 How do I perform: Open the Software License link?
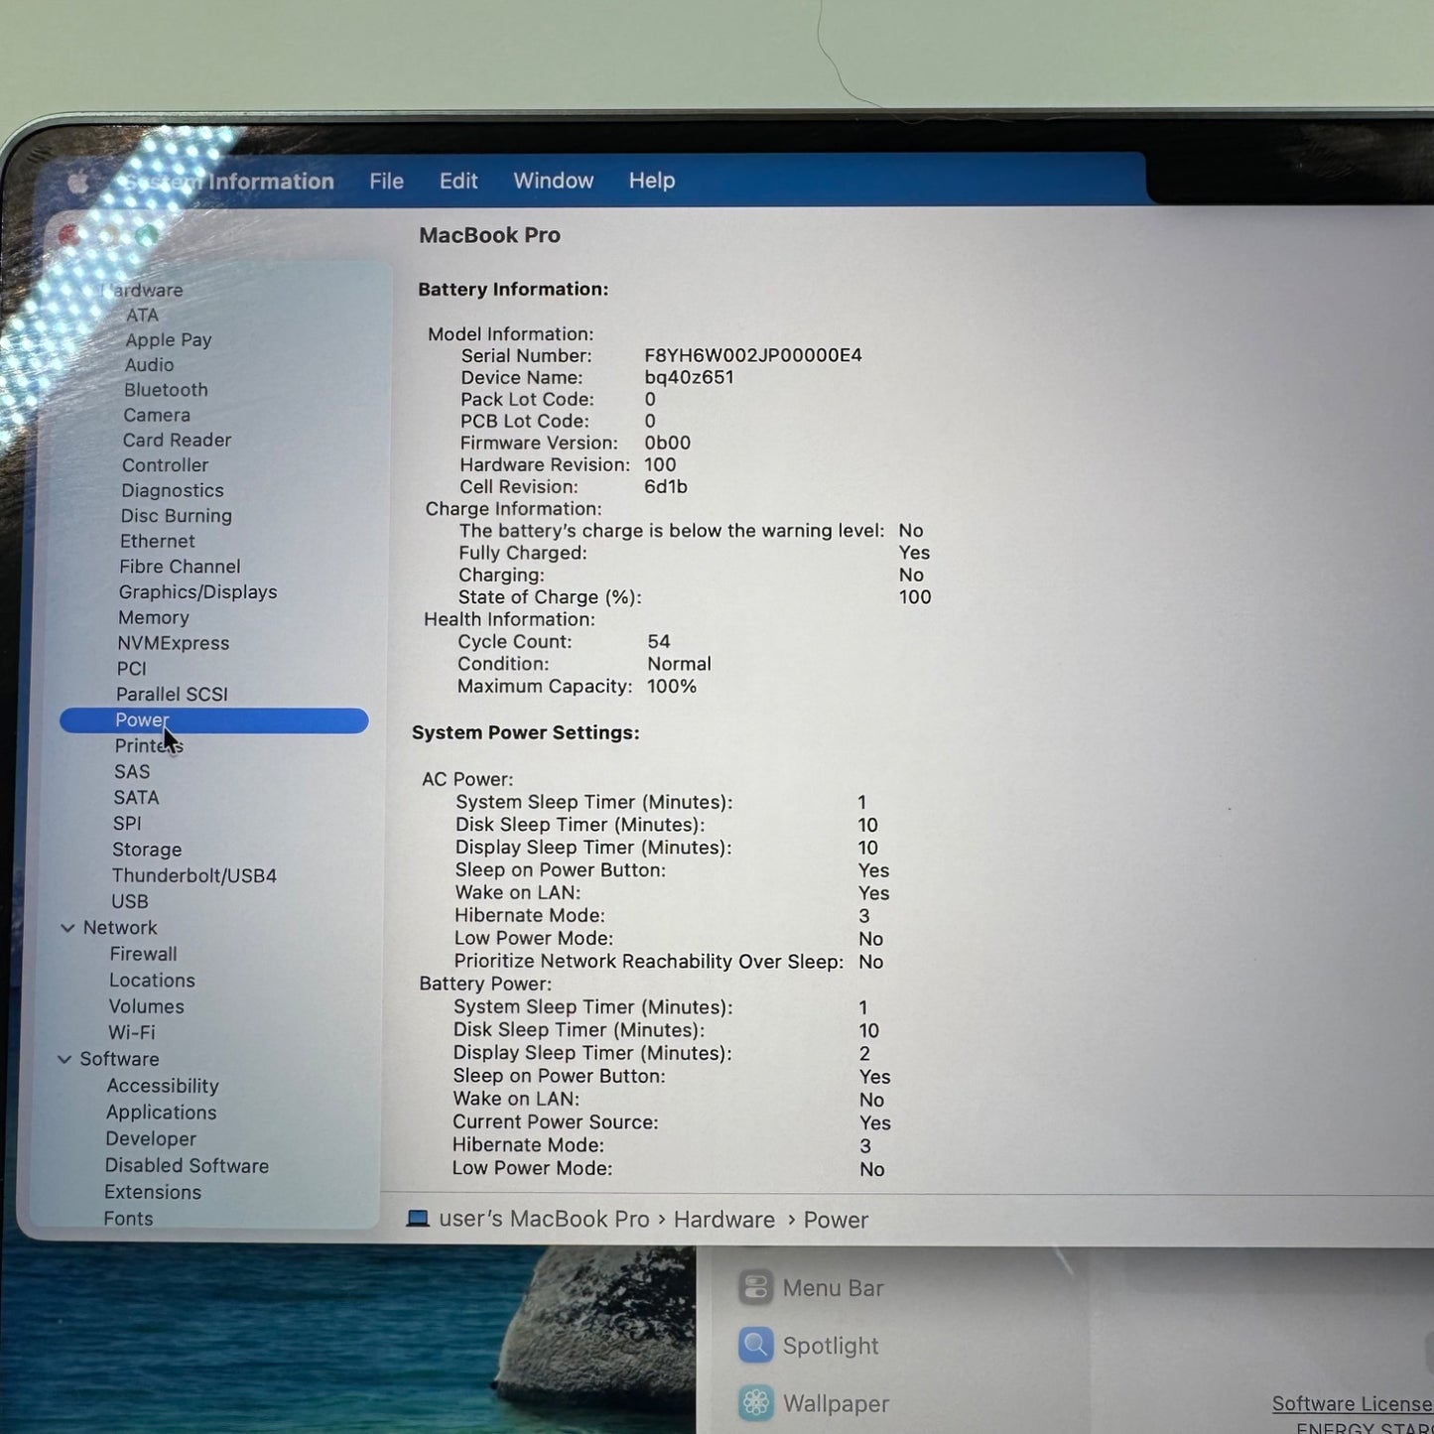pyautogui.click(x=1353, y=1403)
